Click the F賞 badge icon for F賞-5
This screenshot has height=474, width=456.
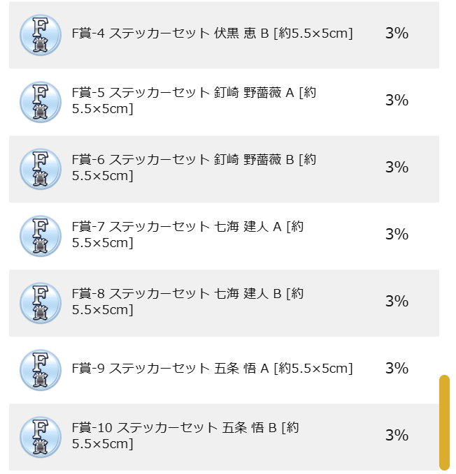[41, 102]
